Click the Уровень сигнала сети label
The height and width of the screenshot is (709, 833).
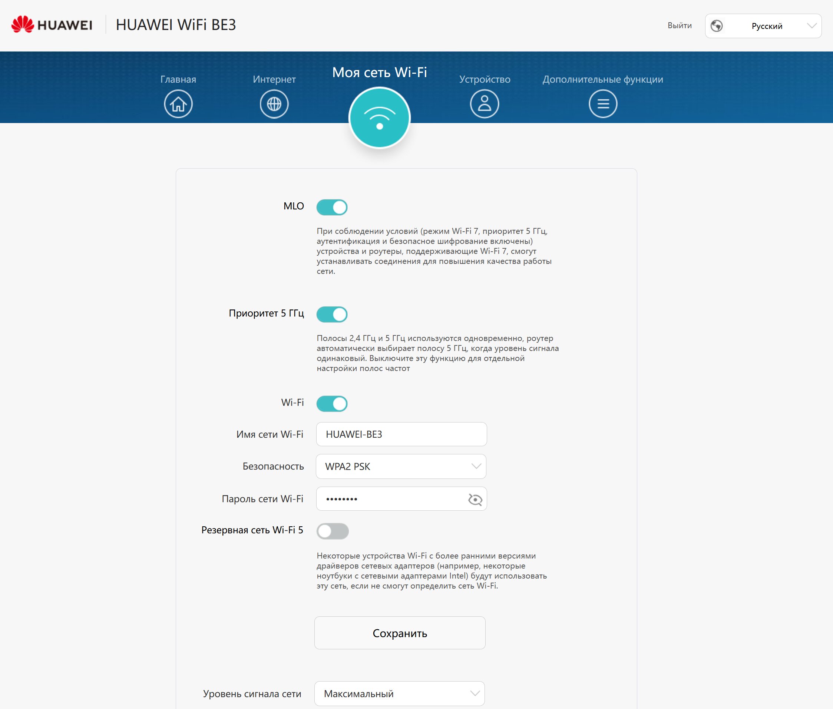tap(252, 694)
